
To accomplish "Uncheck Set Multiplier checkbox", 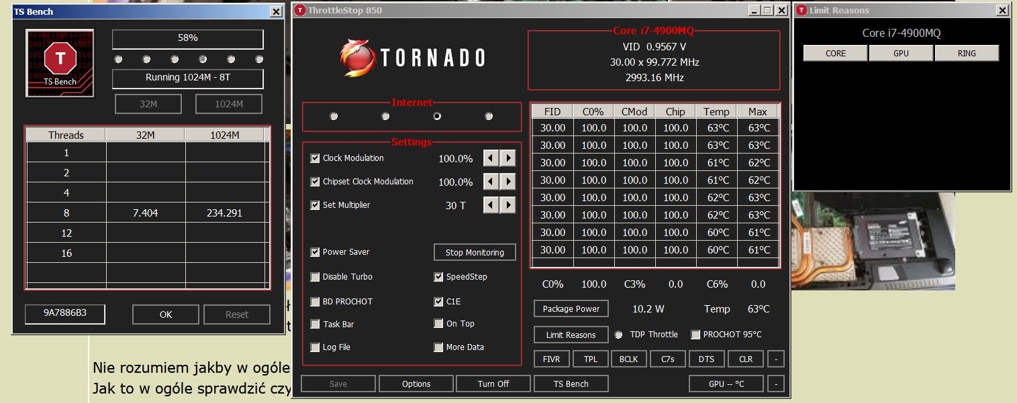I will [x=315, y=205].
